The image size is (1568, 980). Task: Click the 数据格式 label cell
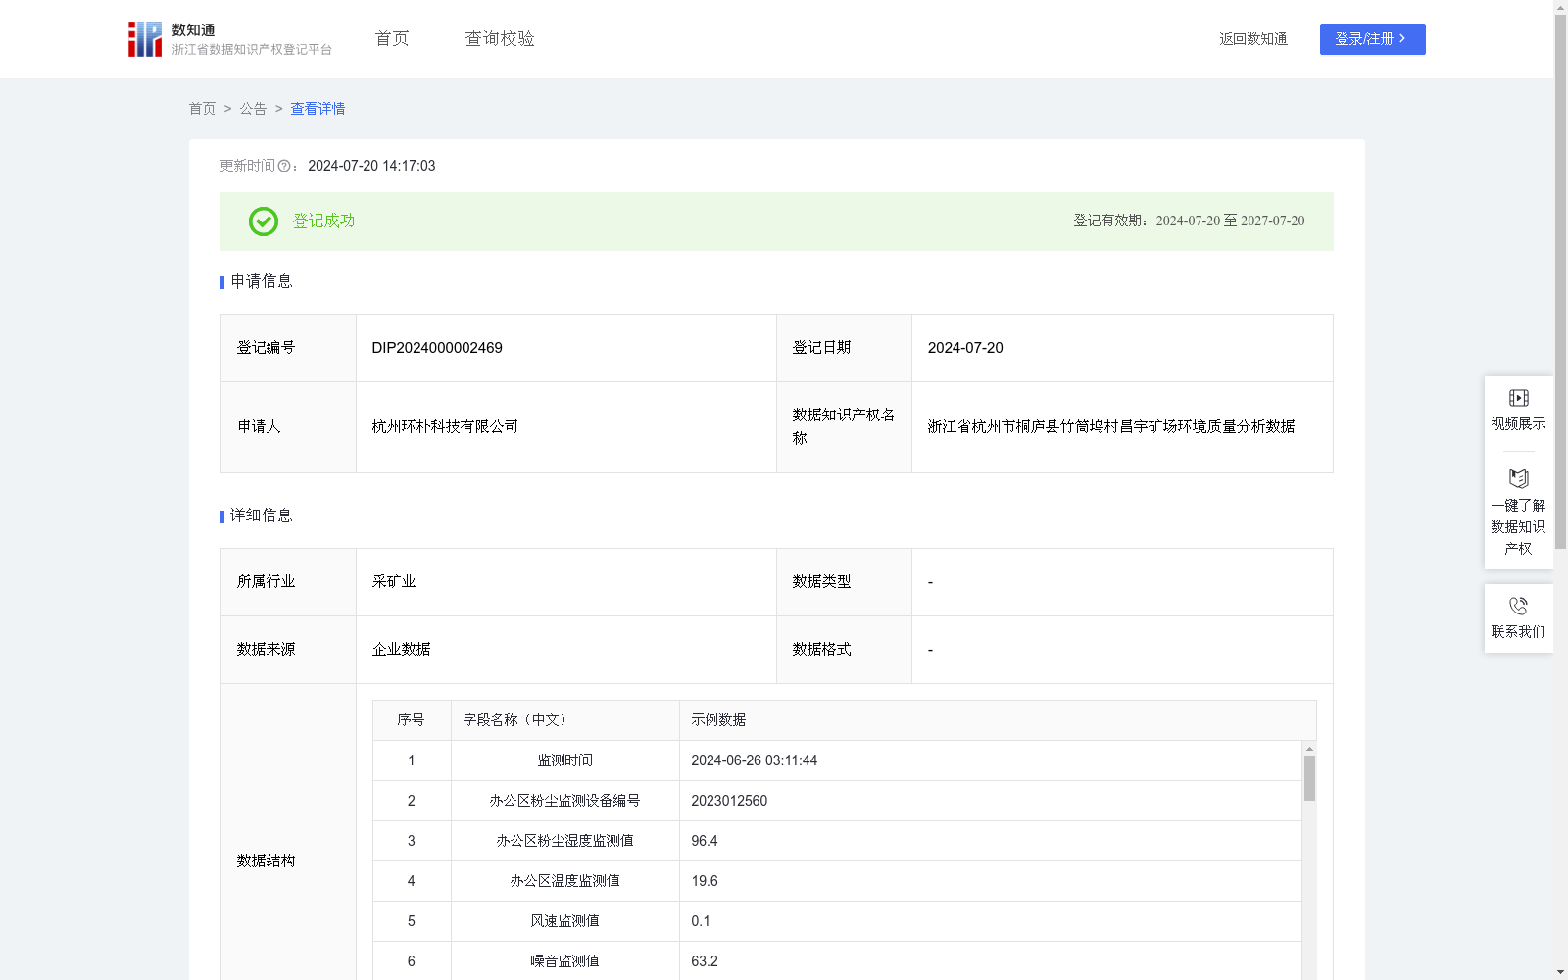coord(844,650)
